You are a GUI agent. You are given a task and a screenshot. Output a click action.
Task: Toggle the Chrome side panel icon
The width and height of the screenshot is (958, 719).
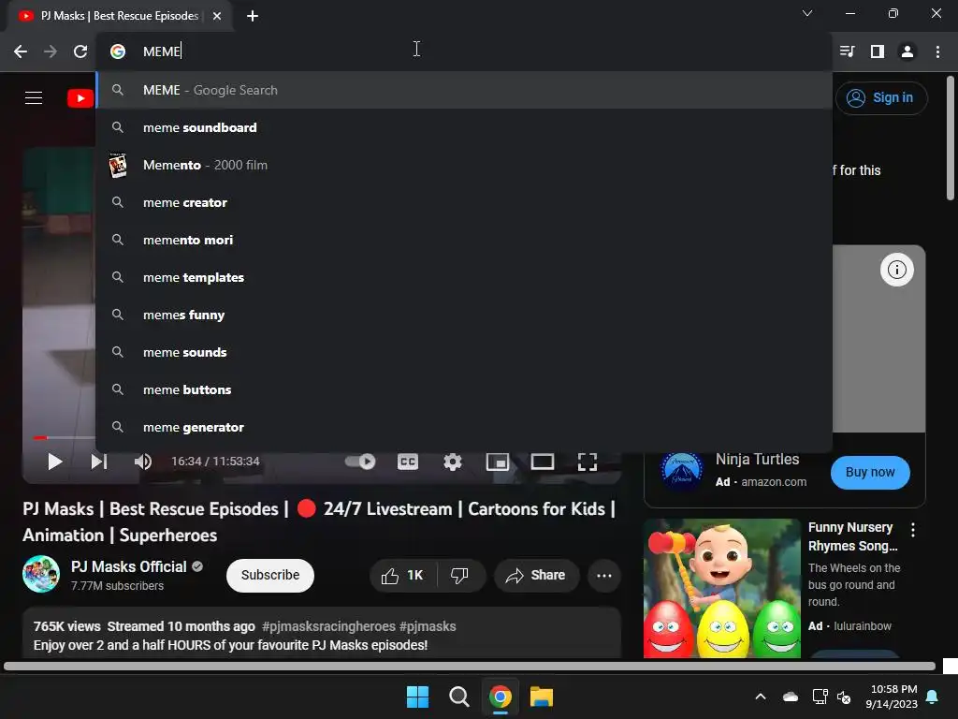click(x=878, y=51)
